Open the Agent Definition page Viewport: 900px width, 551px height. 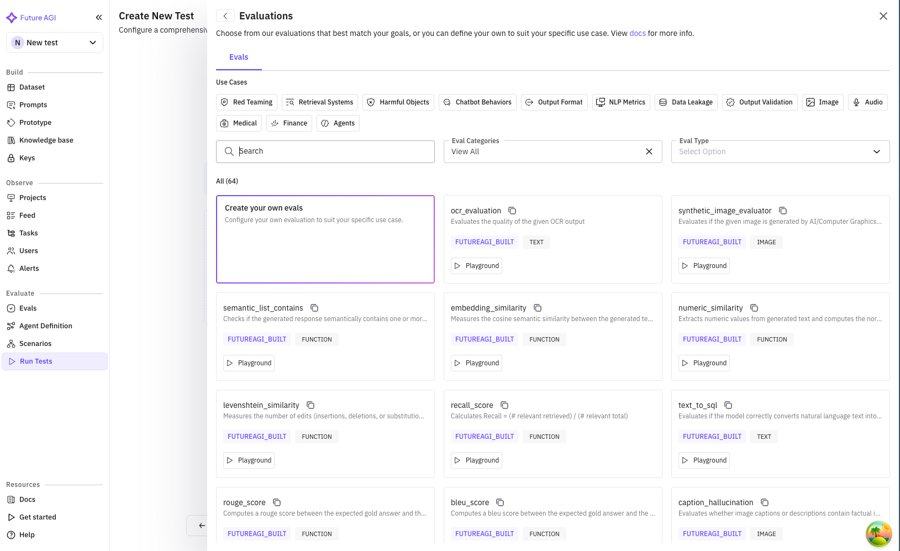[x=46, y=326]
